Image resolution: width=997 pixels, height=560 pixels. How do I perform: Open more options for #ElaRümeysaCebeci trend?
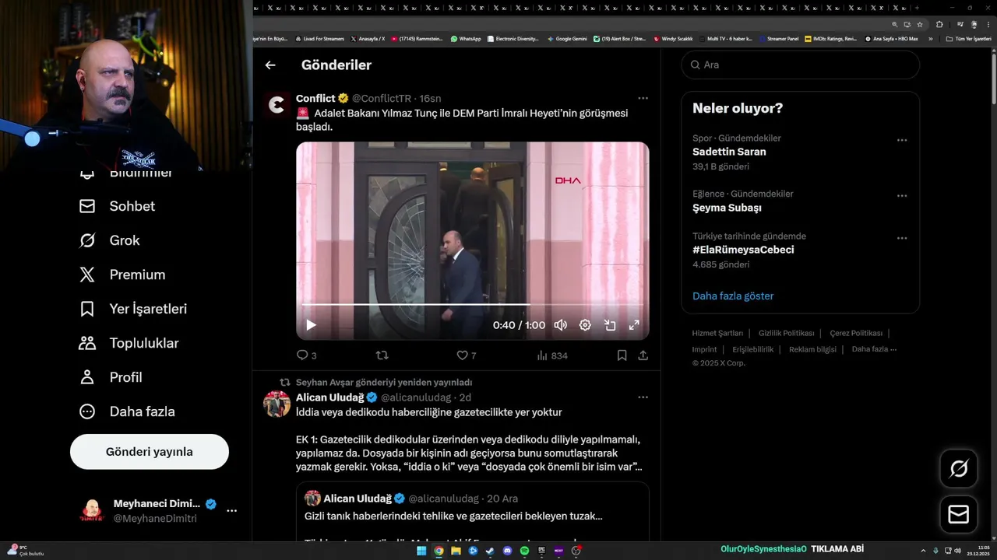[902, 238]
